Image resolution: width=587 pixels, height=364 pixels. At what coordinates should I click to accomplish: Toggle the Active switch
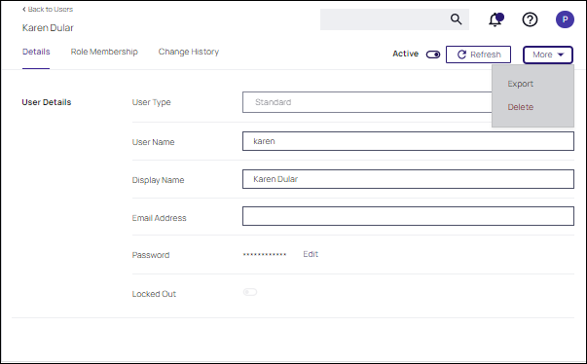click(433, 55)
